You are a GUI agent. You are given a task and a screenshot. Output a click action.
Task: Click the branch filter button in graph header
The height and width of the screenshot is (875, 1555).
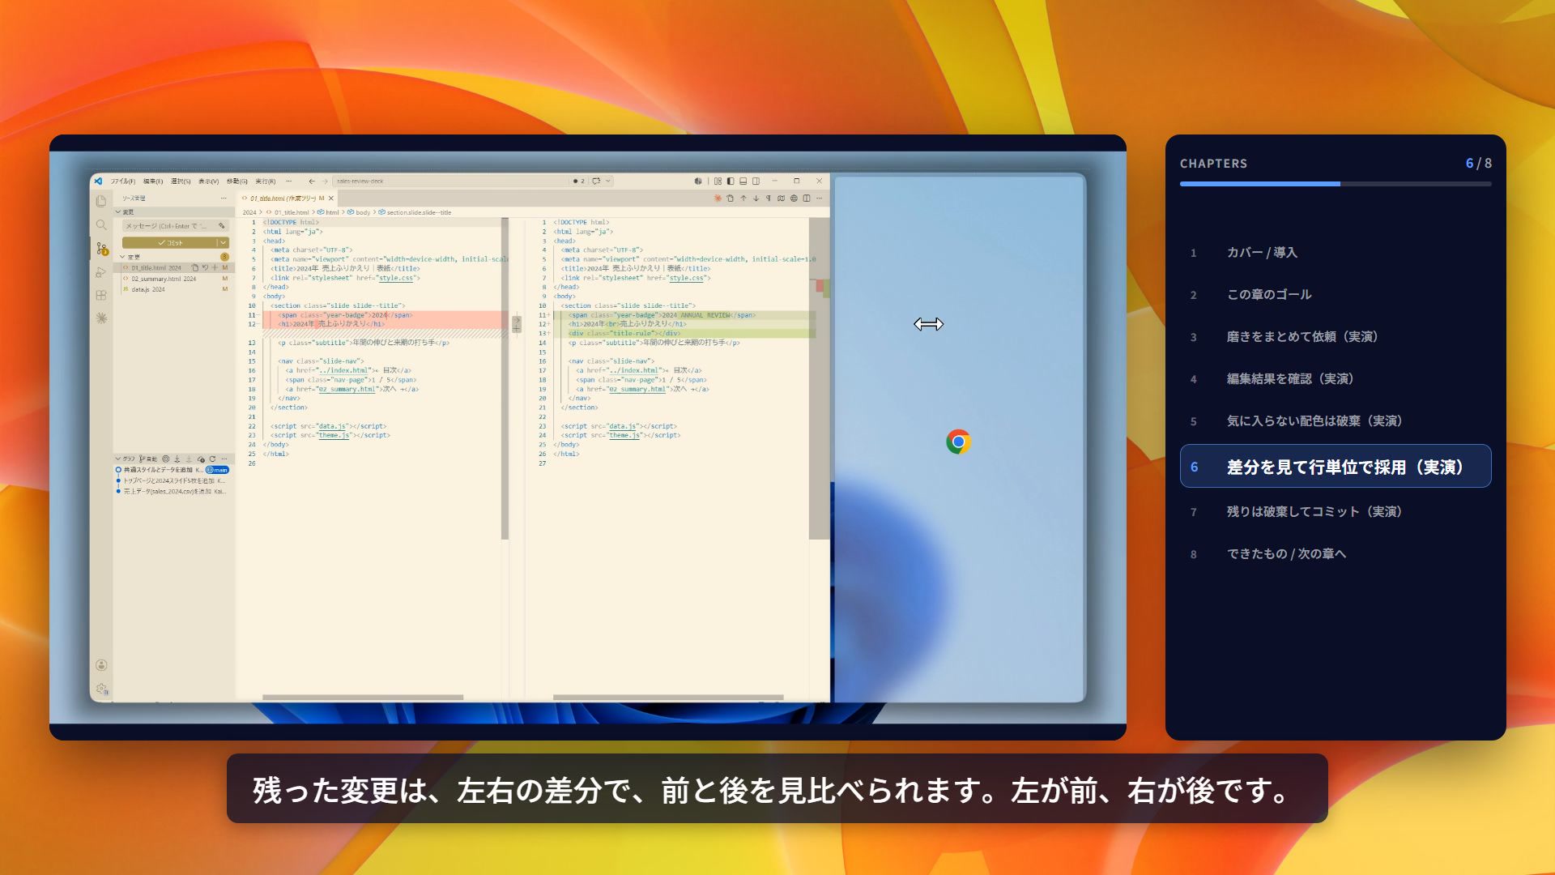coord(148,459)
